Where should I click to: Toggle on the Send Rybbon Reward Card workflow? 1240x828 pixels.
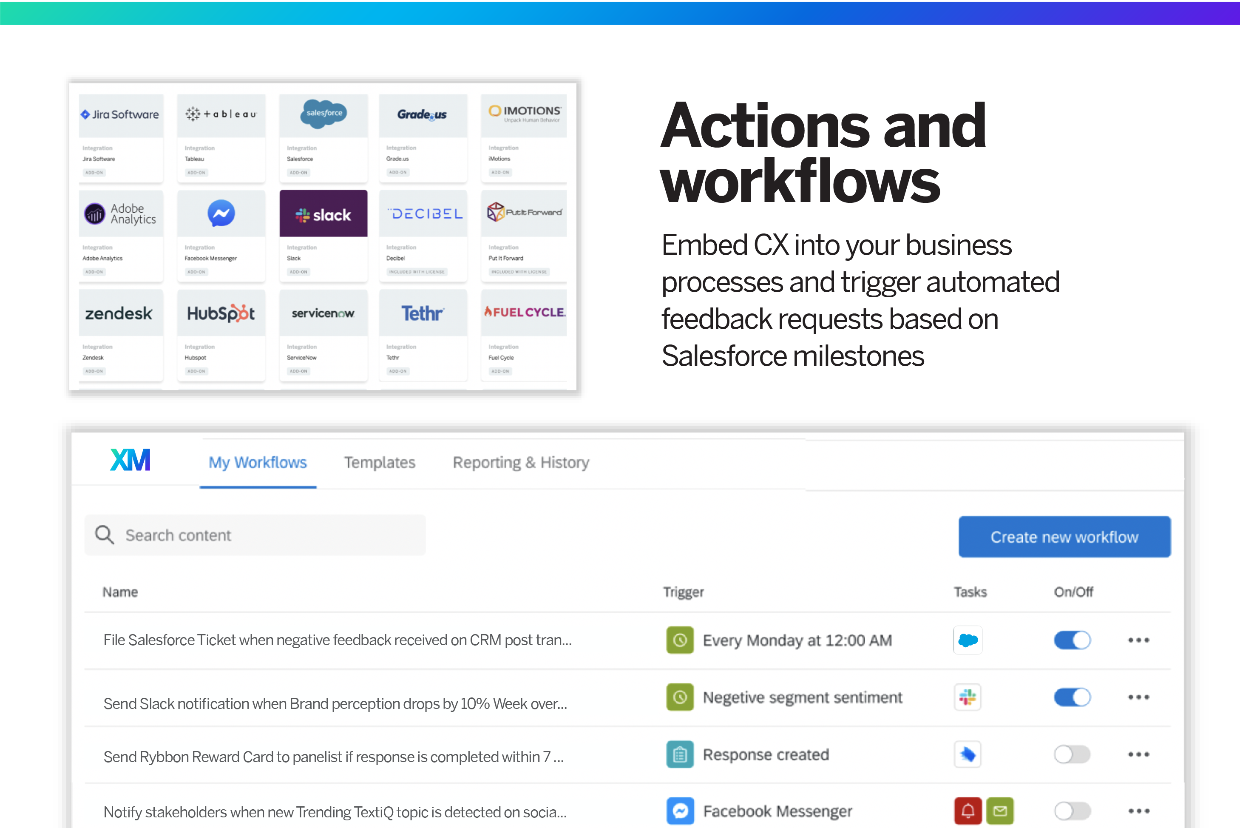coord(1074,755)
